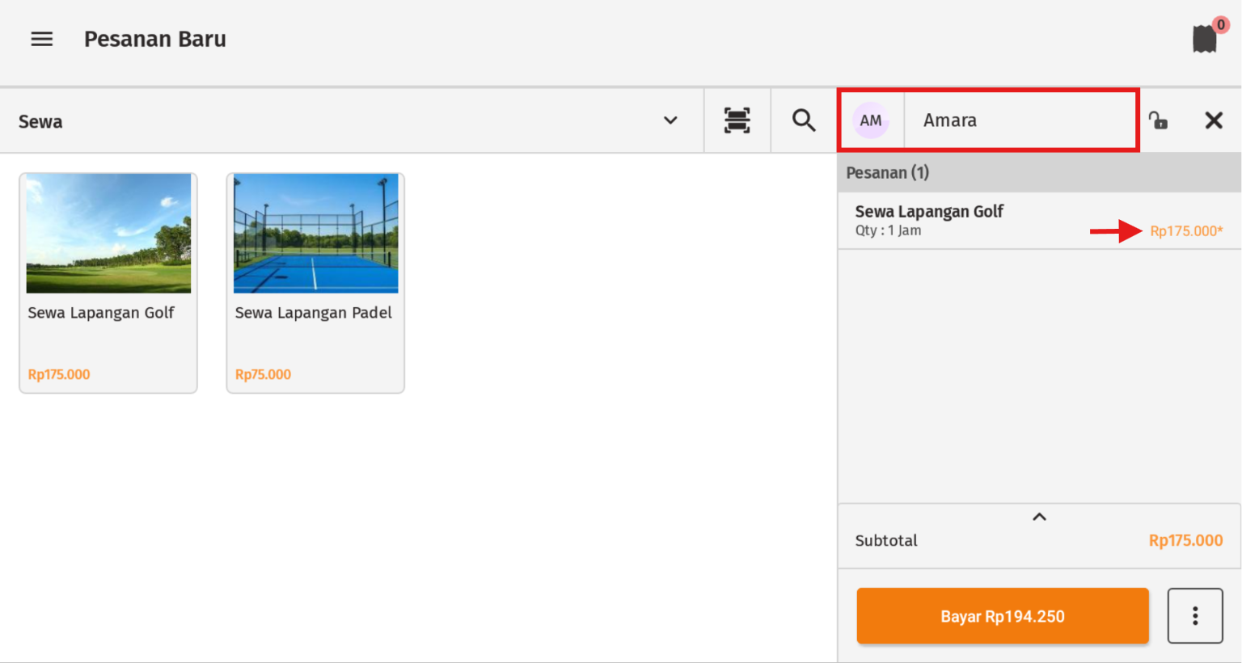Click the Rp75.000 price on Padel card
1242x663 pixels.
pos(263,374)
